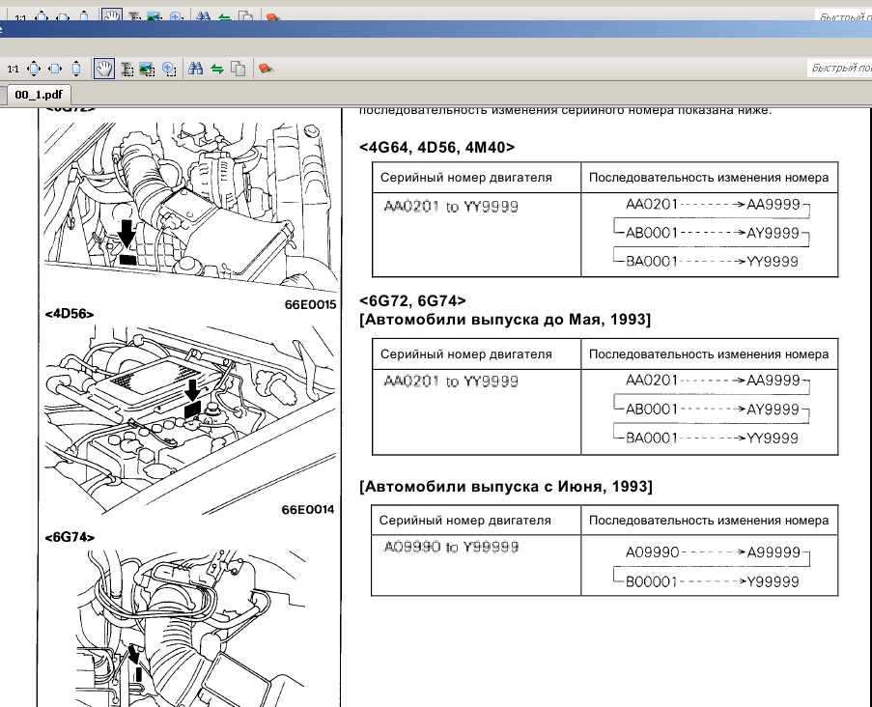Click the copy pages icon
This screenshot has height=707, width=872.
click(238, 69)
